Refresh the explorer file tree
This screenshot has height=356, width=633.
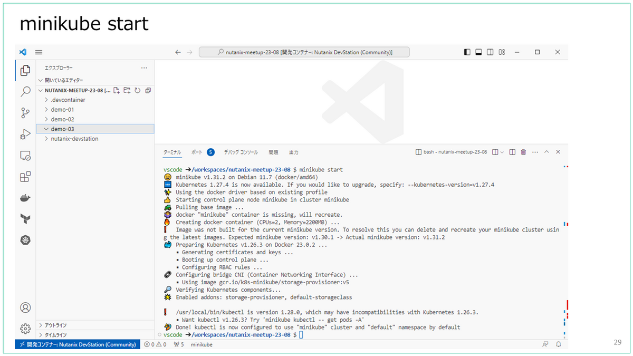(x=137, y=90)
